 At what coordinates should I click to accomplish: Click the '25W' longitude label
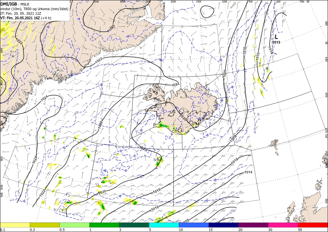(148, 2)
